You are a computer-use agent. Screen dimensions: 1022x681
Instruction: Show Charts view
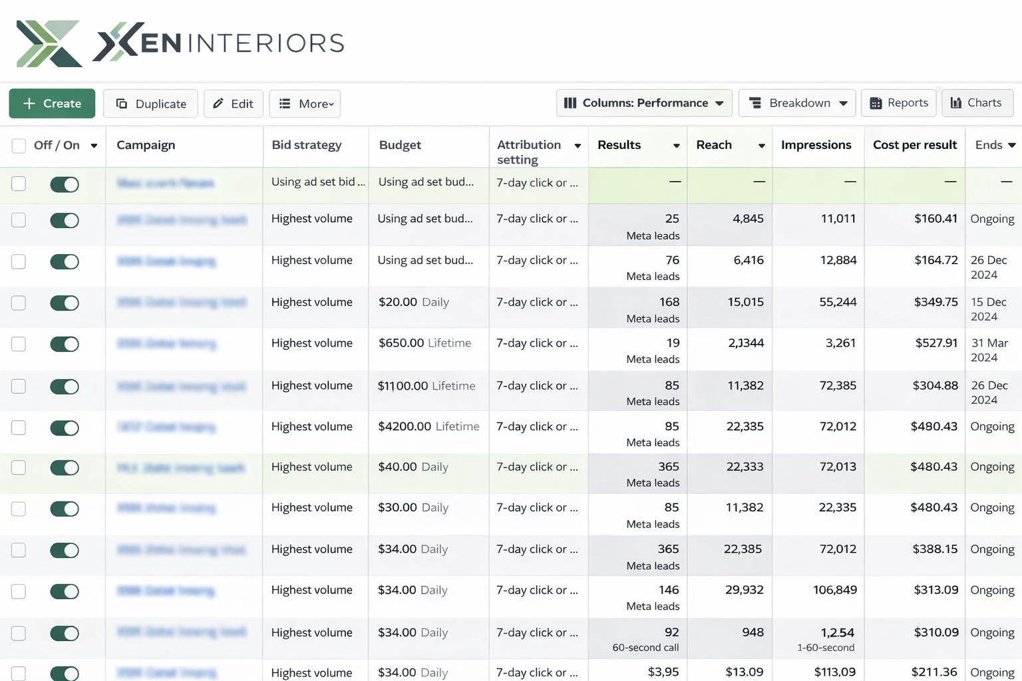point(977,103)
